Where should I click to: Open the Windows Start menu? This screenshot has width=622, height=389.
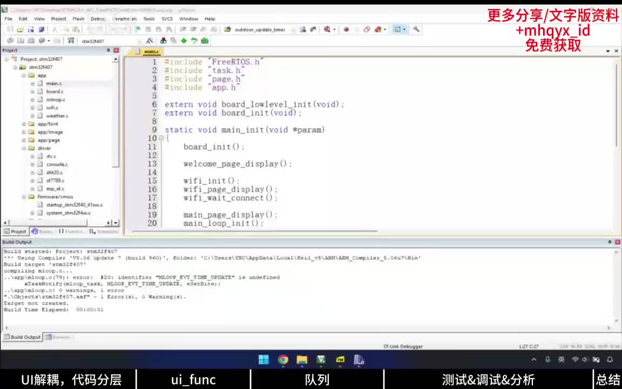[263, 360]
